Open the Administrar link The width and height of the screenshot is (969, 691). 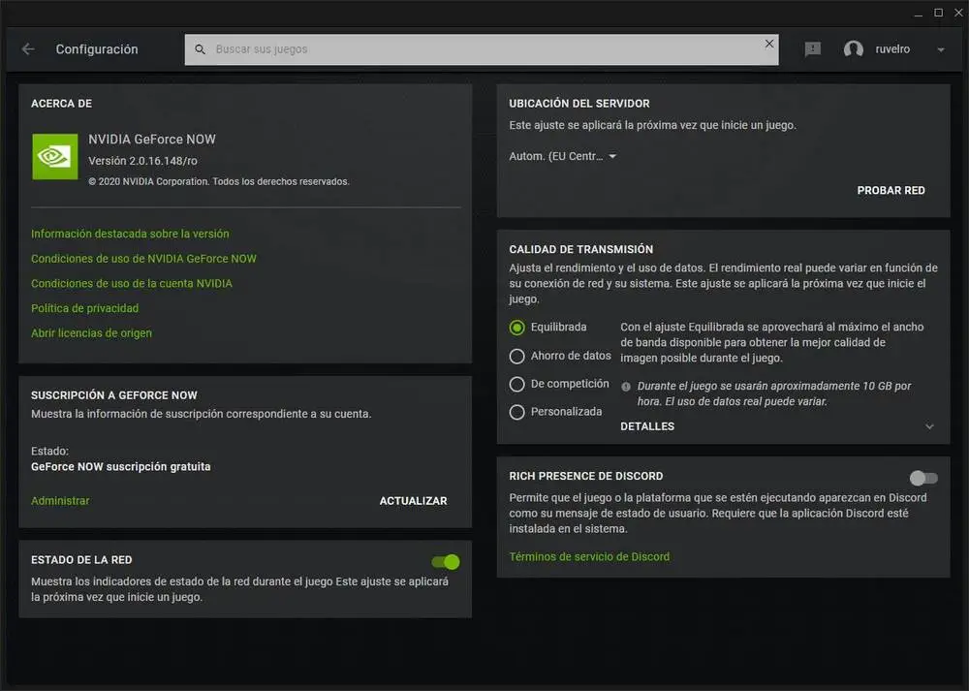60,501
